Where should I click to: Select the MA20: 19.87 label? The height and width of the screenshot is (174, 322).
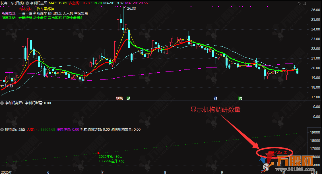click(x=113, y=3)
